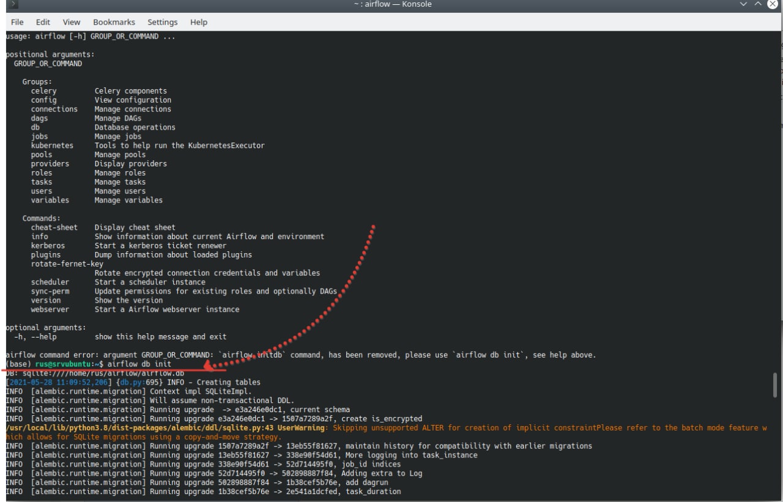Click the 'version' command name

pyautogui.click(x=46, y=300)
